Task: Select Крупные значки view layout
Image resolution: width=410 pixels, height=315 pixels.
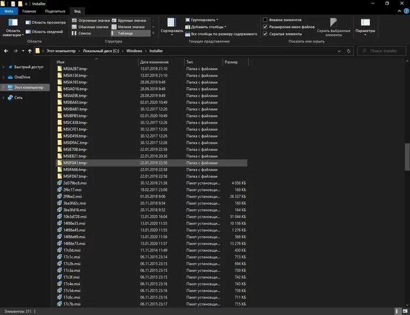Action: [x=129, y=20]
